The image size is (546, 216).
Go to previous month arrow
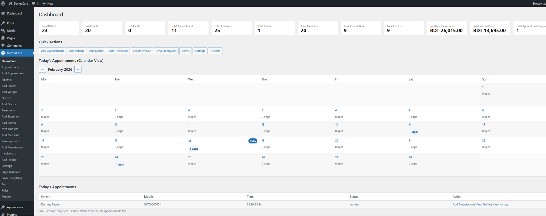click(42, 69)
